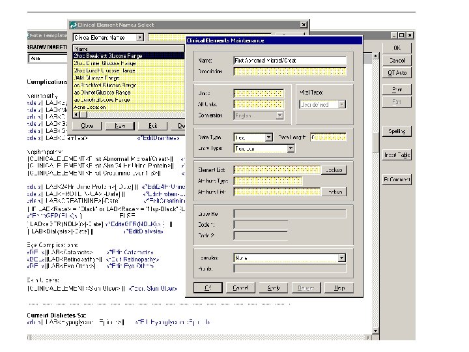Click the Name column header in list
469x352 pixels.
128,49
